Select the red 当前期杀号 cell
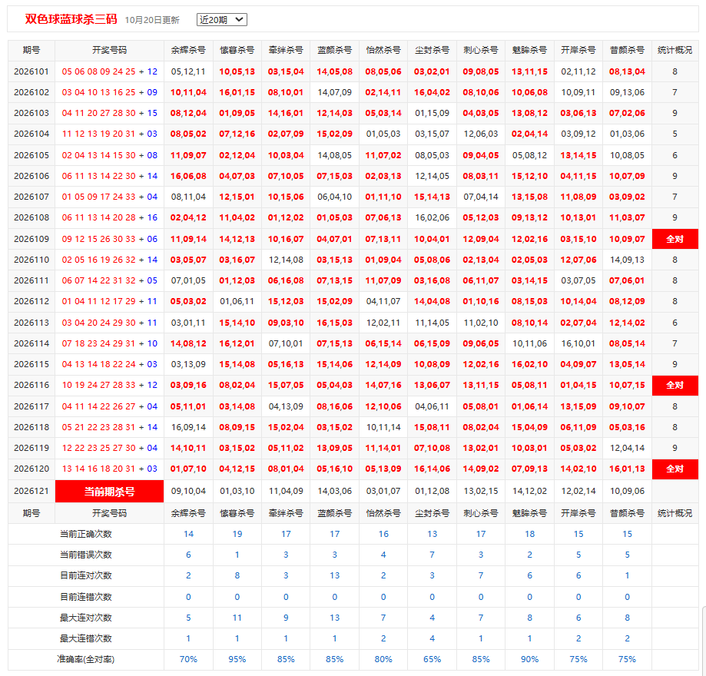The height and width of the screenshot is (676, 706). coord(109,492)
